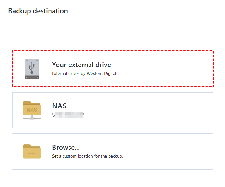Click the three dots on the Browse folder

[32, 153]
